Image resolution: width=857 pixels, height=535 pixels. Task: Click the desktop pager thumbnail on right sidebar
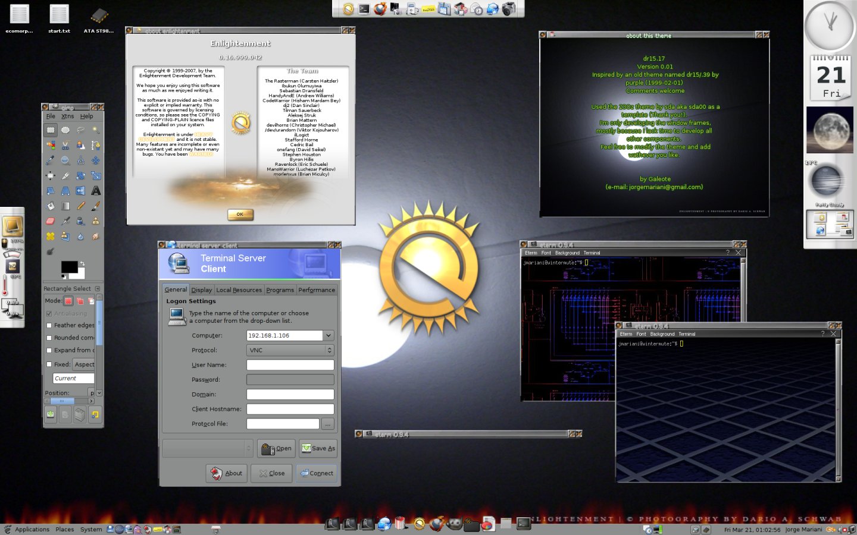pyautogui.click(x=830, y=224)
